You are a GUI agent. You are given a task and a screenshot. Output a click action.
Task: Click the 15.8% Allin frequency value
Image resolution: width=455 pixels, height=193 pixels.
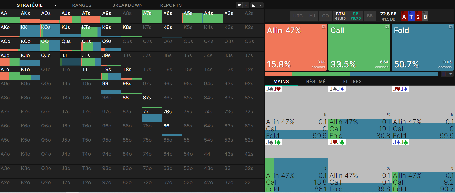coord(279,64)
